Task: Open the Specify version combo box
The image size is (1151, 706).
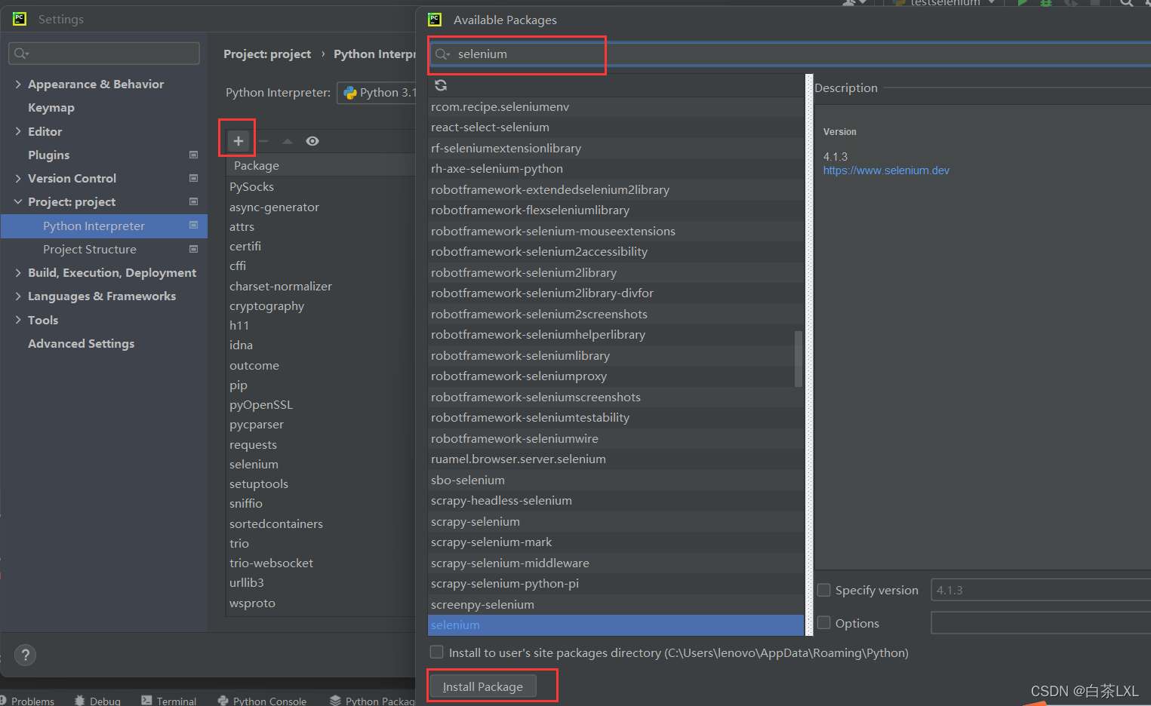Action: (1041, 590)
